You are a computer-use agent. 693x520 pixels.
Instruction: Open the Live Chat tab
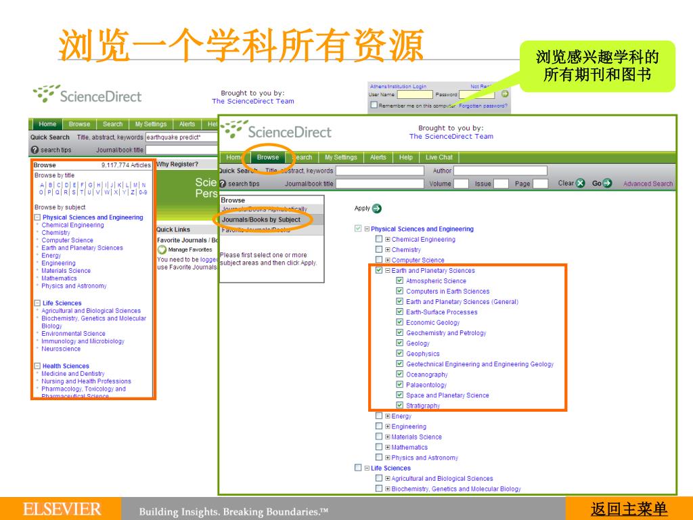coord(439,157)
